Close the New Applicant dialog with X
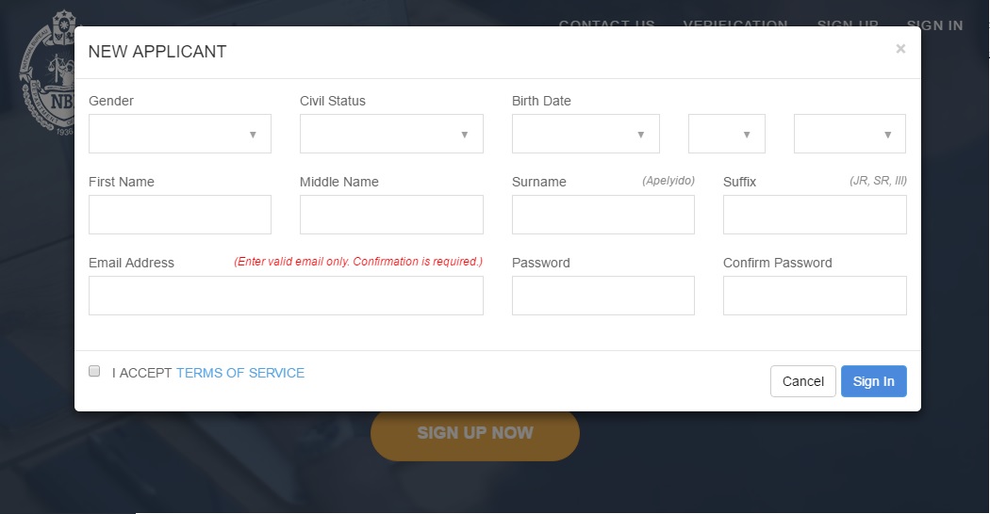This screenshot has width=990, height=514. click(x=900, y=49)
